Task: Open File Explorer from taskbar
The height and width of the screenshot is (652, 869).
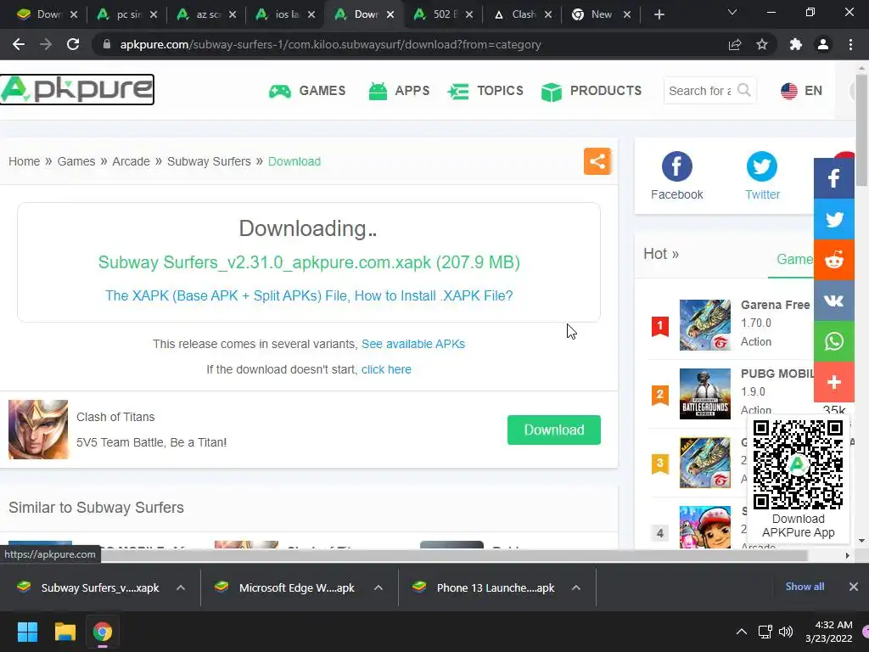Action: [x=64, y=632]
